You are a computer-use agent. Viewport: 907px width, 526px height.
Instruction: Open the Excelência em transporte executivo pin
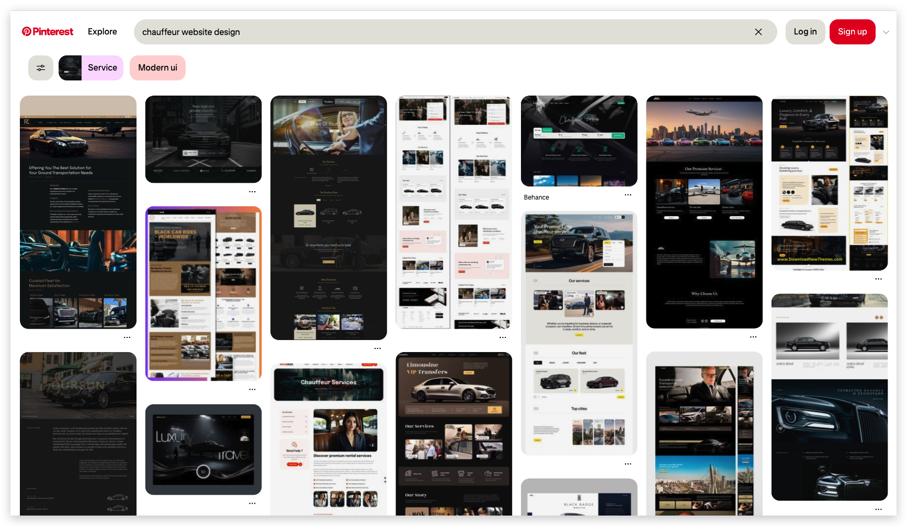[704, 434]
